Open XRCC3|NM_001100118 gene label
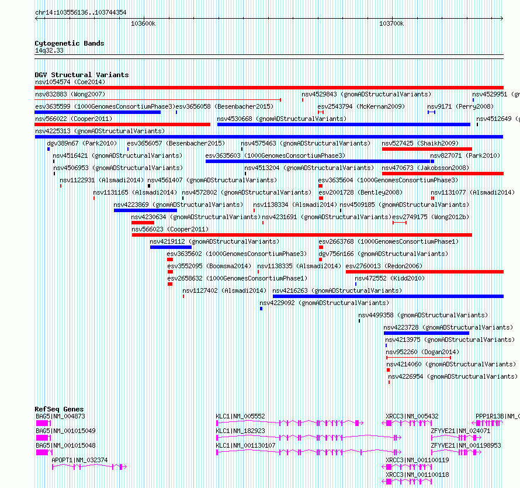This screenshot has width=520, height=488. tap(418, 475)
